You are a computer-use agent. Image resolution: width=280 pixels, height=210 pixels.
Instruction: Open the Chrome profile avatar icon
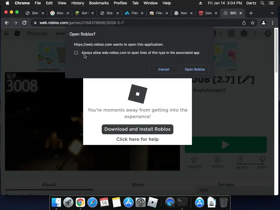point(263,23)
